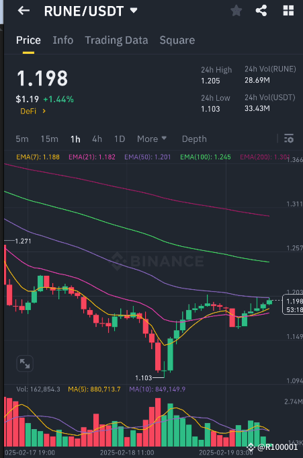Click the 1.103 low price marker on chart
The height and width of the screenshot is (458, 303).
(144, 378)
